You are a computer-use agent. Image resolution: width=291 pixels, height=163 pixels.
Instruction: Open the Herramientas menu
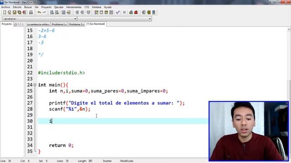coord(74,7)
